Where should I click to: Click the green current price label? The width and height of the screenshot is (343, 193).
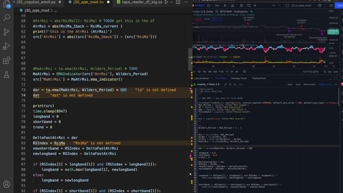pyautogui.click(x=333, y=32)
